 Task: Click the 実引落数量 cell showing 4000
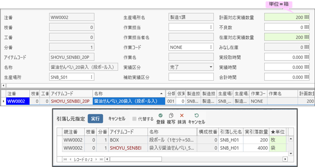coord(256,148)
